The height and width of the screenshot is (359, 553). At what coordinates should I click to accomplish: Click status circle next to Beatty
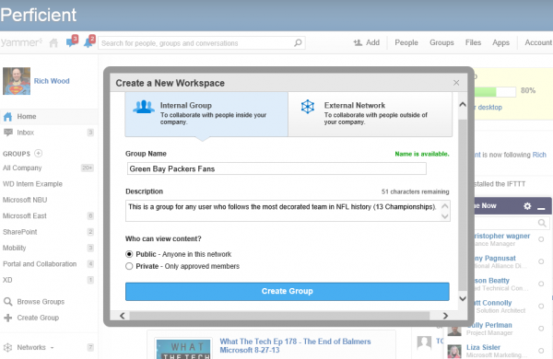(x=541, y=284)
